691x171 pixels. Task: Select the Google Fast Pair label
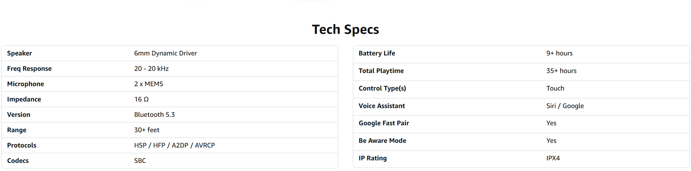click(383, 123)
